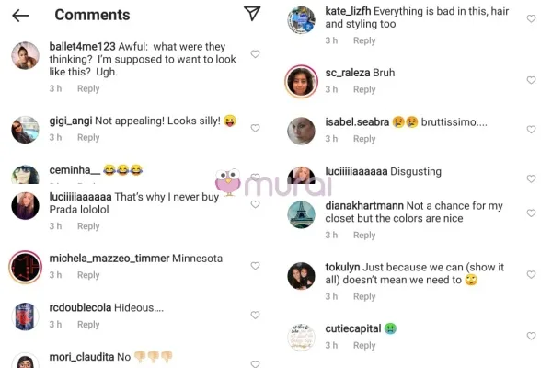552x368 pixels.
Task: Tap rcdoublecola's username
Action: click(x=79, y=308)
